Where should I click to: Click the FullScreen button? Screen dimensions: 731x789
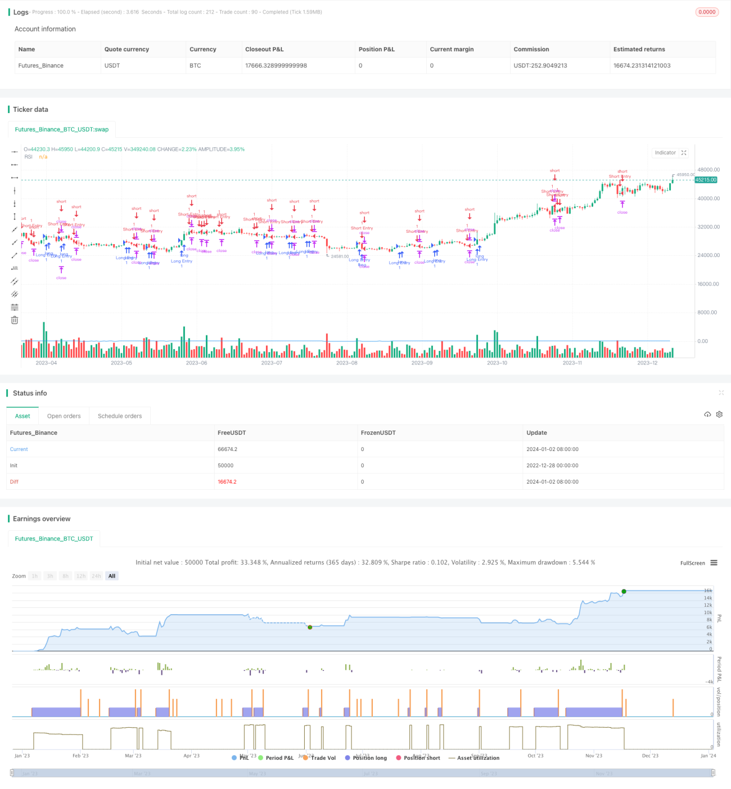tap(692, 563)
